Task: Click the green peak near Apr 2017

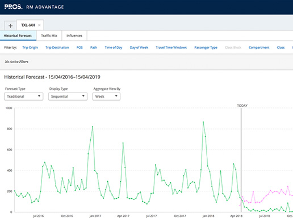Action: click(x=123, y=143)
